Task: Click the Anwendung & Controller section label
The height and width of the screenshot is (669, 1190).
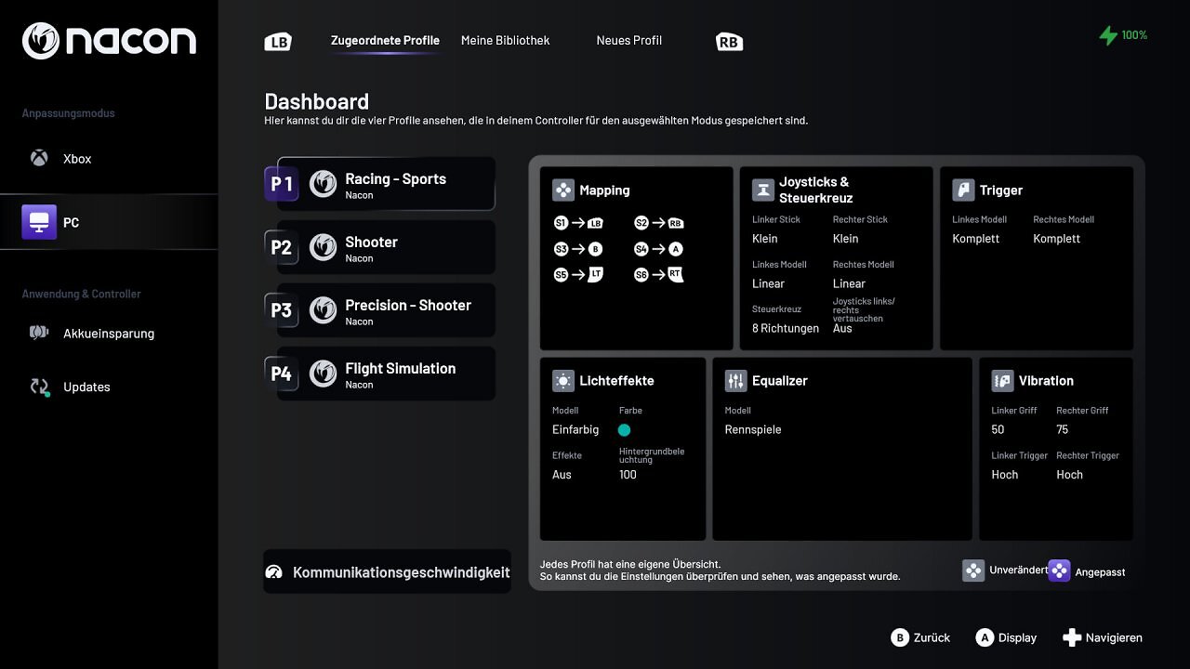Action: tap(82, 294)
